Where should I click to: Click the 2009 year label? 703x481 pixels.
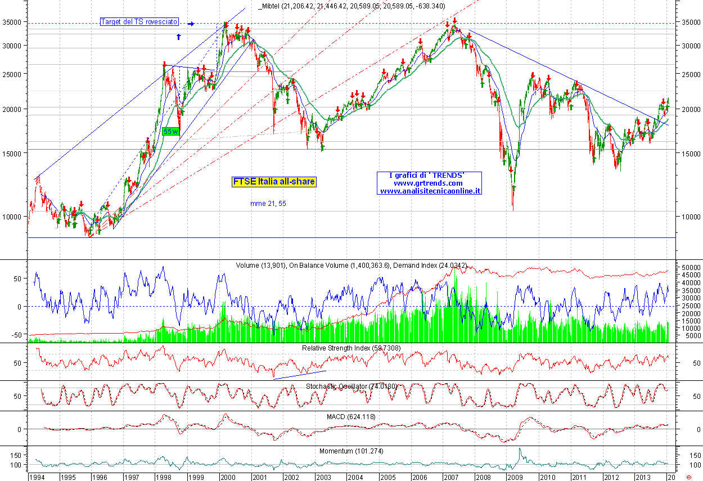click(515, 477)
